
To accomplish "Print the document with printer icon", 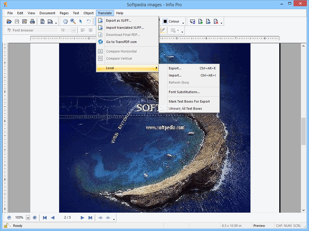I will [x=32, y=21].
